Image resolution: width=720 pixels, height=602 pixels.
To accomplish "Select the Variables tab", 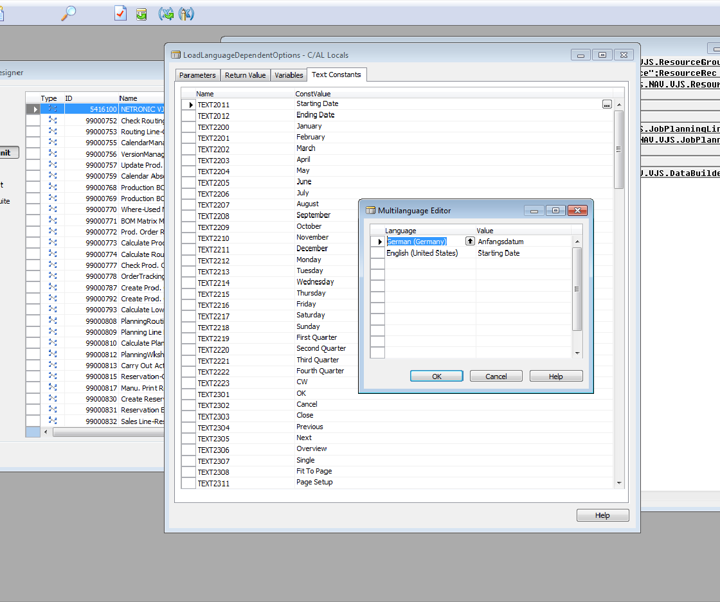I will [x=289, y=75].
